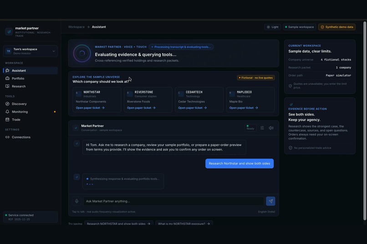The image size is (367, 244).
Task: Toggle the speaker audio icon
Action: click(x=271, y=128)
